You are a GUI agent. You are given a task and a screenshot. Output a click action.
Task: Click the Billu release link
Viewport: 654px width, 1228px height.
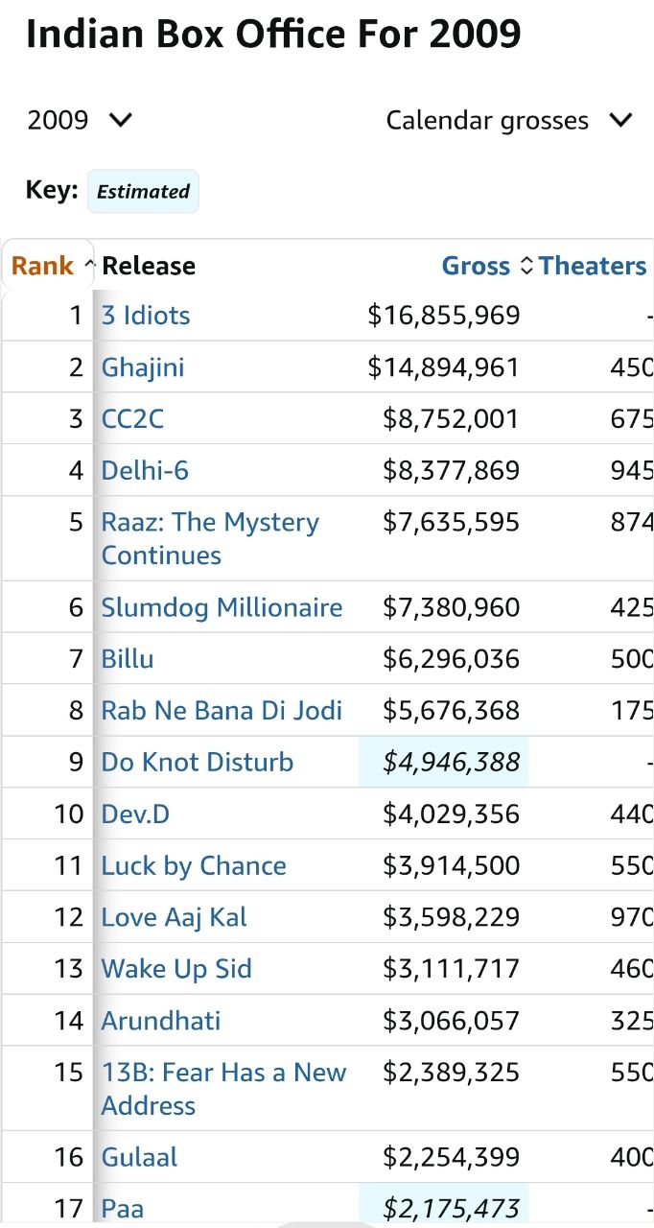[x=128, y=660]
